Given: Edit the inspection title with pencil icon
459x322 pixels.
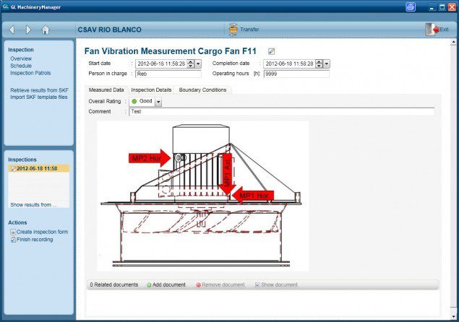Looking at the screenshot, I should point(271,51).
